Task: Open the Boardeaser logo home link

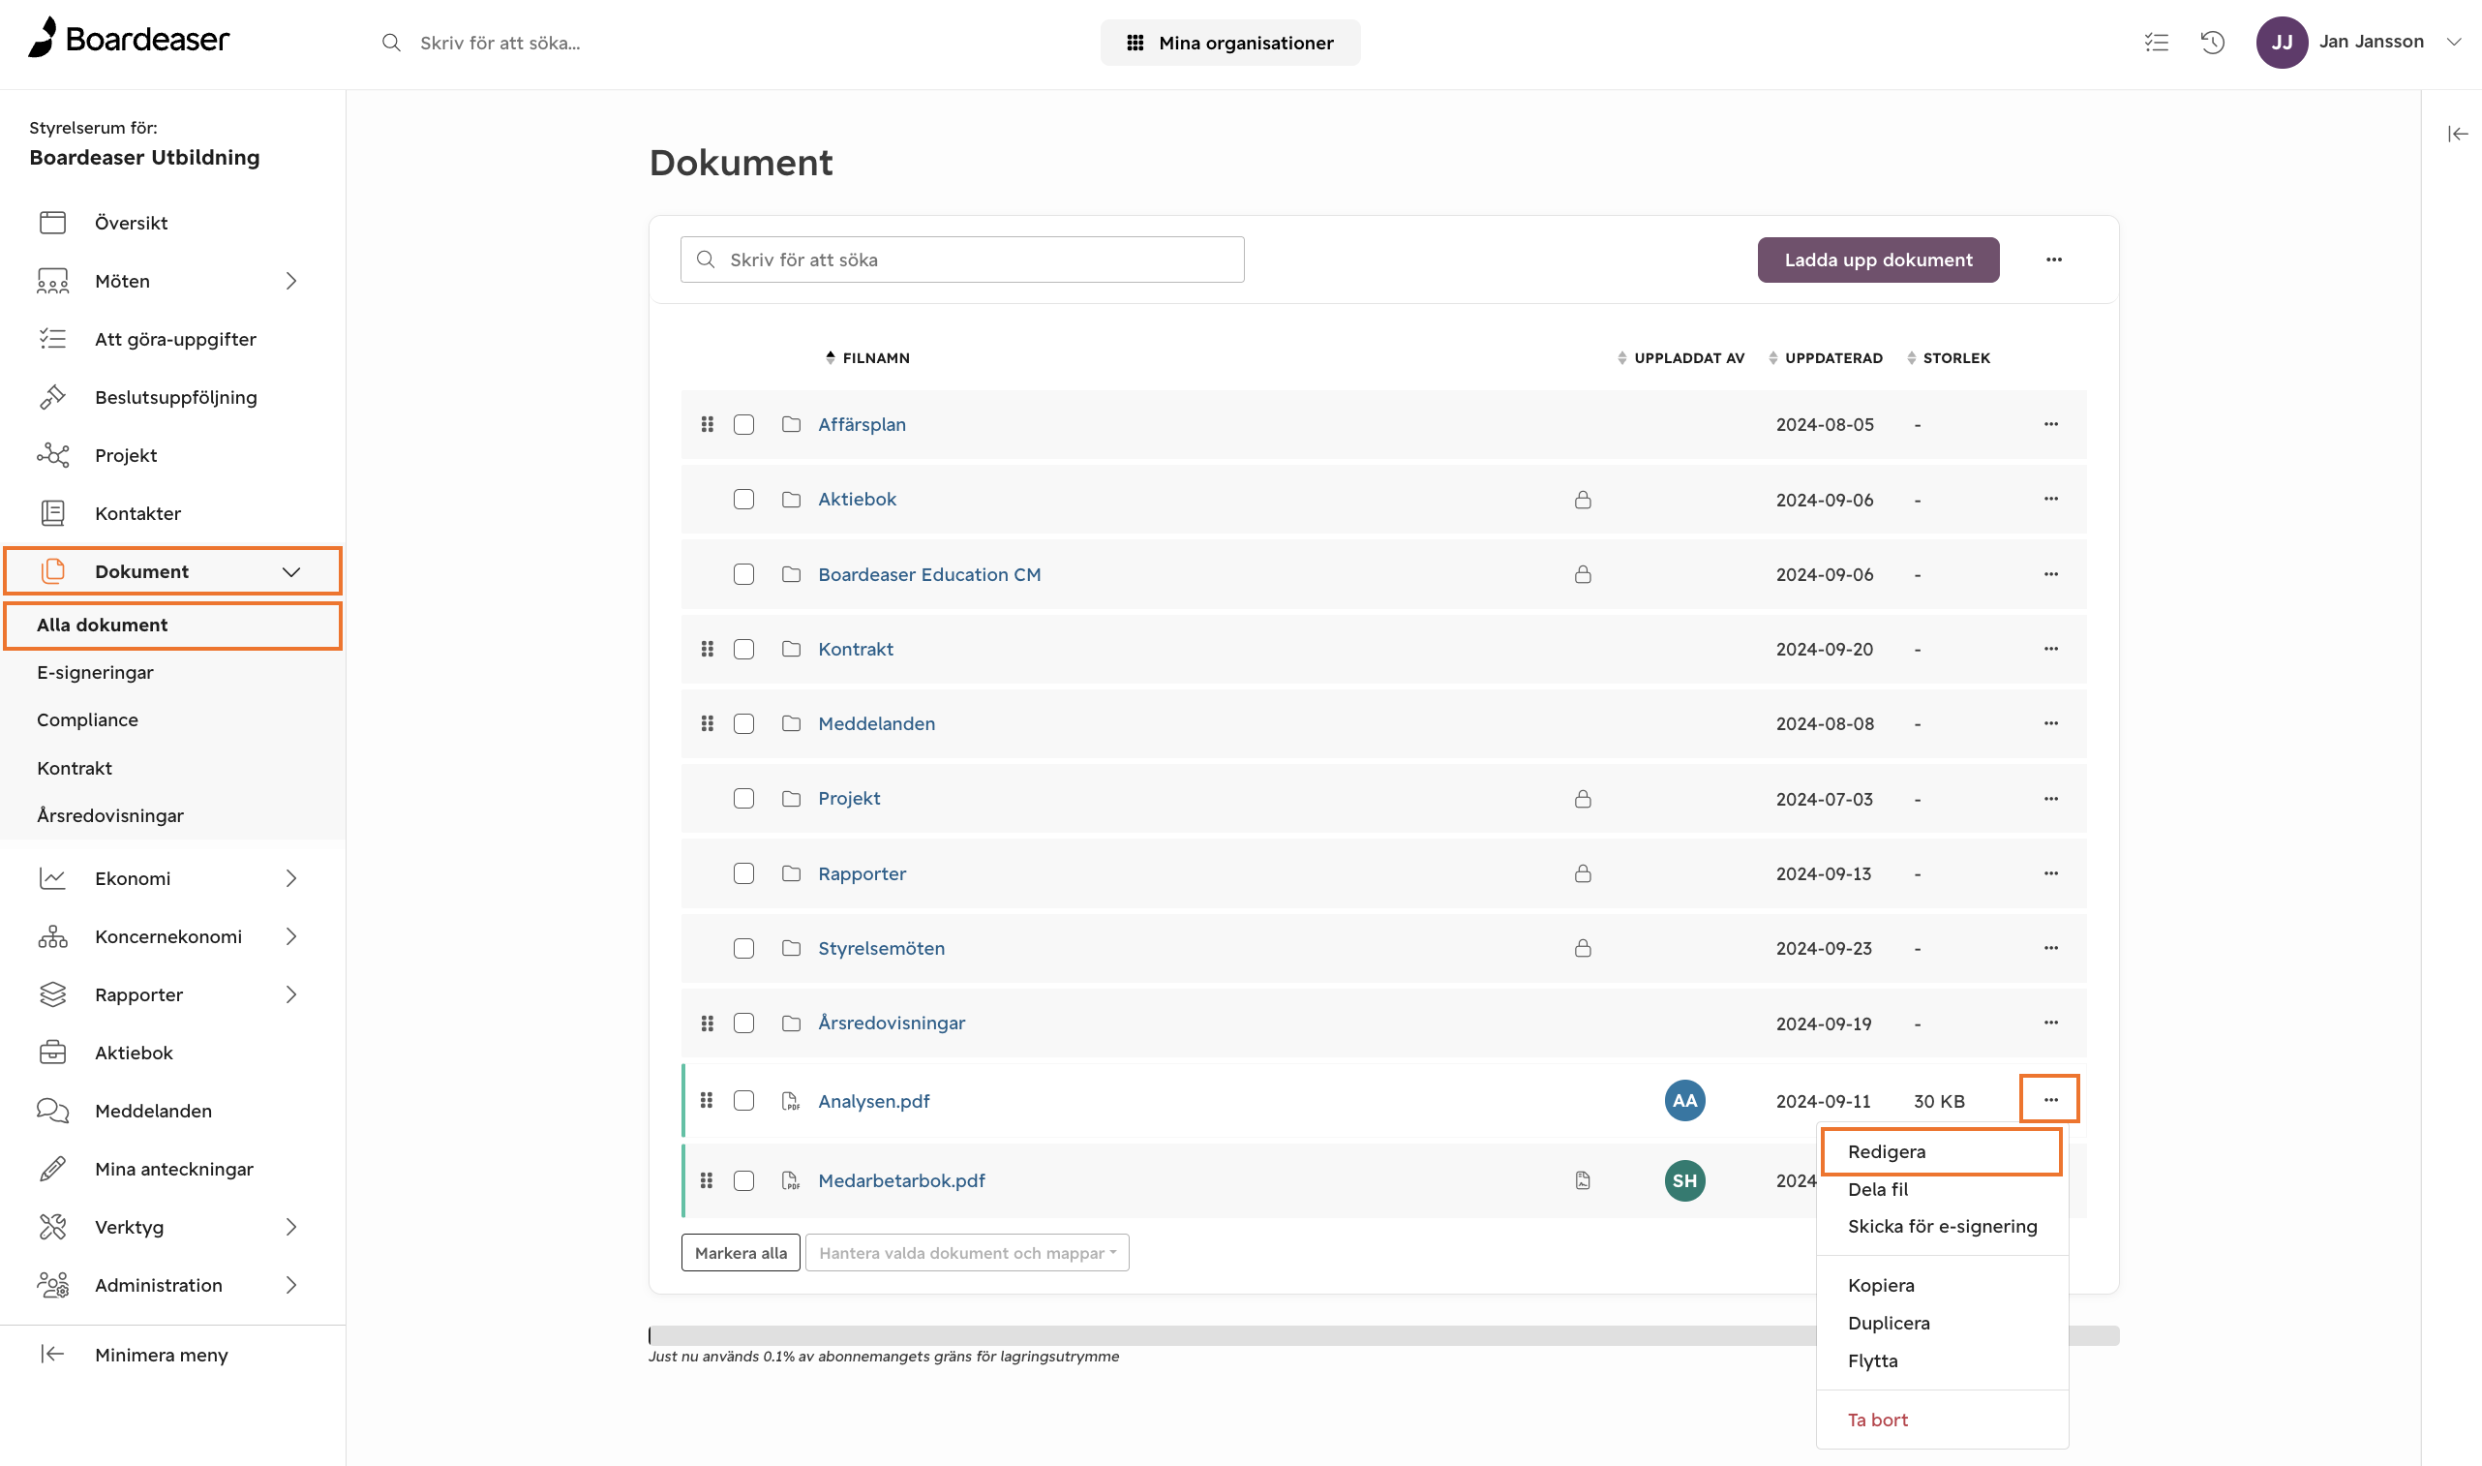Action: pyautogui.click(x=129, y=39)
